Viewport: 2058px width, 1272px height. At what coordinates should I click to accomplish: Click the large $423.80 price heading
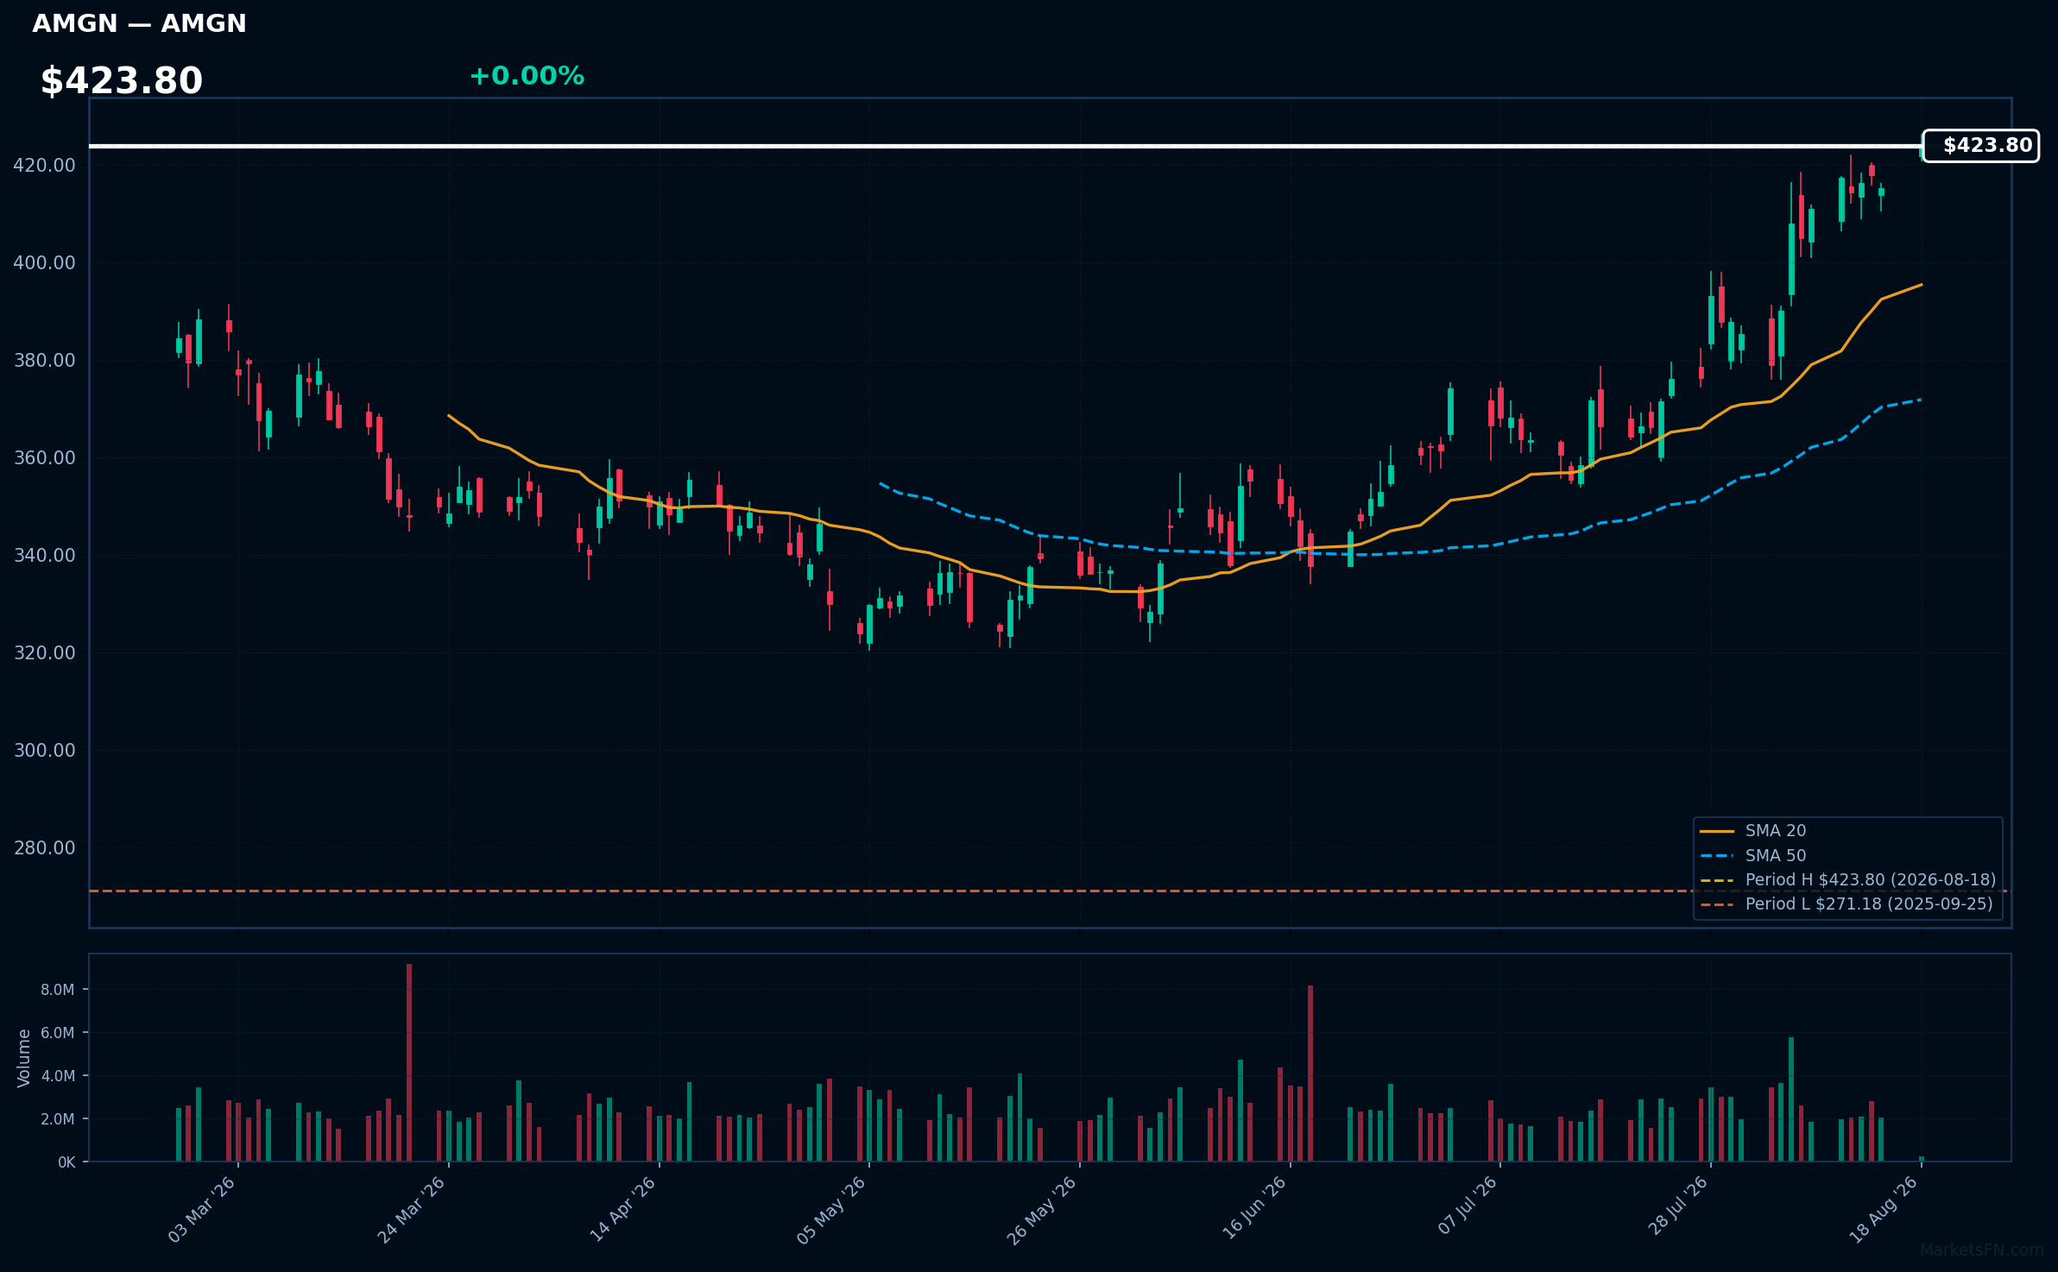(122, 81)
